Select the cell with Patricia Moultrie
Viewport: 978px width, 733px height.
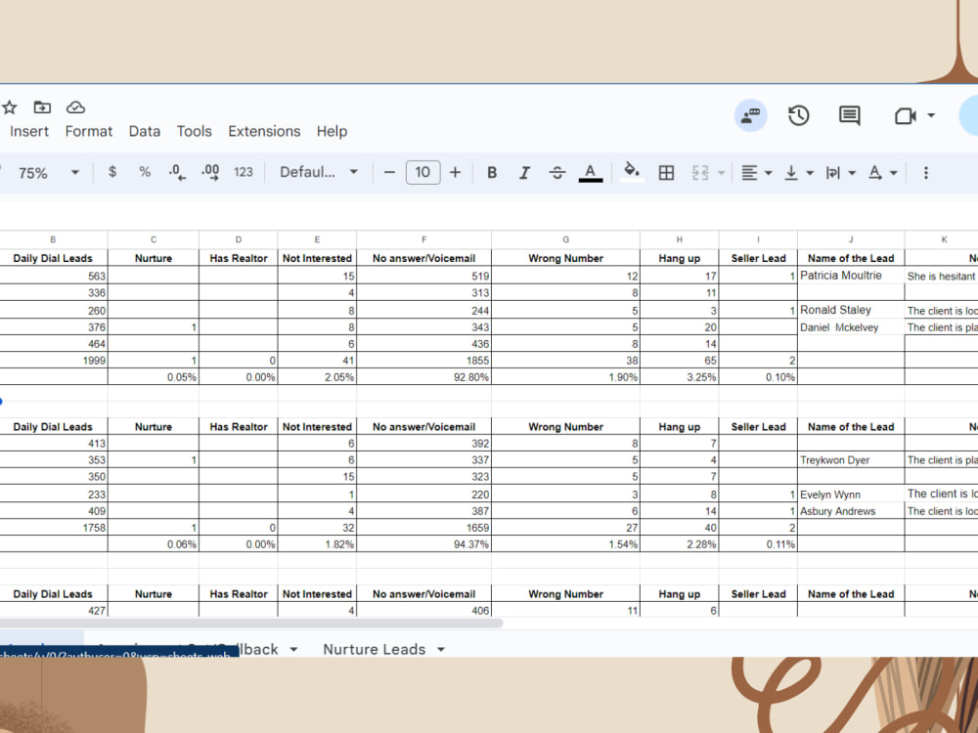[x=851, y=276]
